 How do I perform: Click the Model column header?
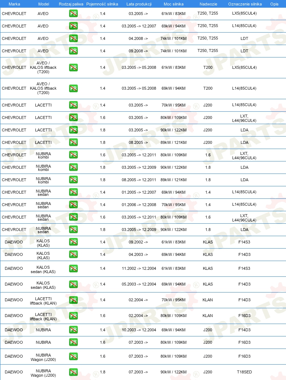44,4
